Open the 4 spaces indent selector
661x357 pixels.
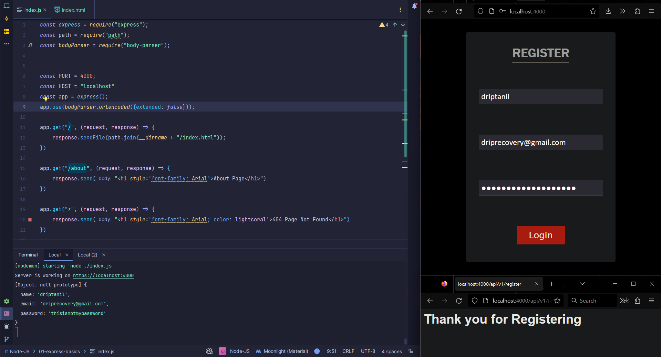tap(392, 351)
